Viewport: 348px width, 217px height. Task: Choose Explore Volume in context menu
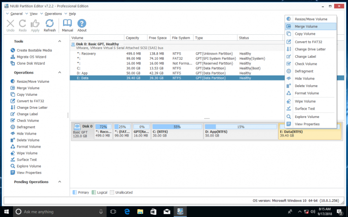coord(311,117)
